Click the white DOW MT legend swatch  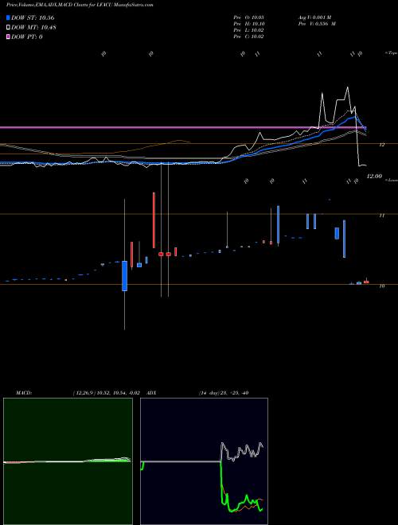(8, 27)
